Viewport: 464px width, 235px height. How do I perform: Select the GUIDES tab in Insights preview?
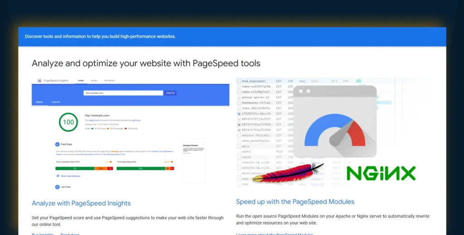click(94, 80)
